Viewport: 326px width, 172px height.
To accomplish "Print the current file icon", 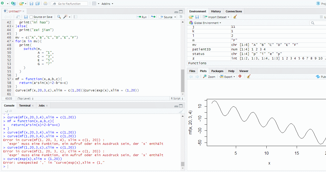I will 45,4.
